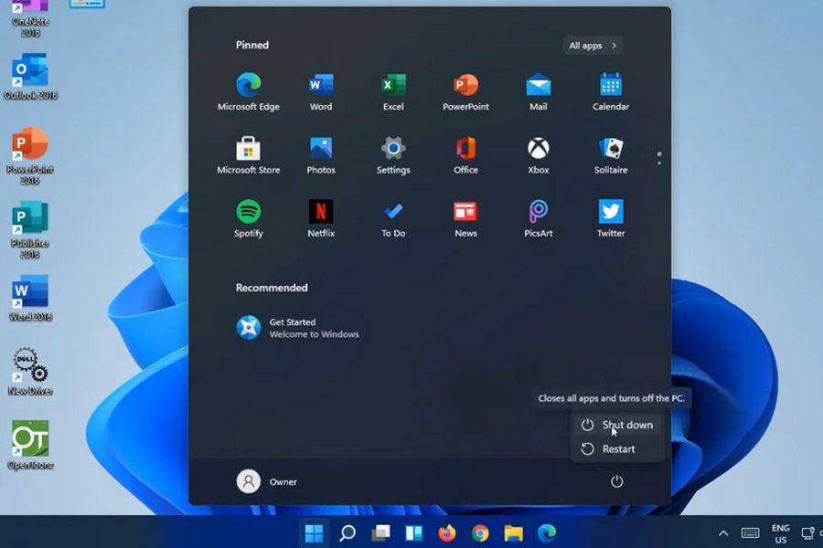Open the All apps list
This screenshot has width=823, height=548.
[593, 46]
